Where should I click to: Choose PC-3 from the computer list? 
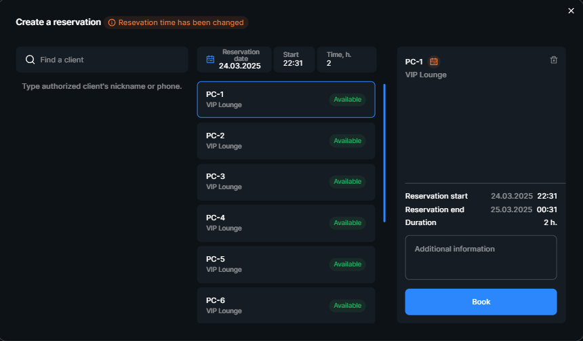pos(286,182)
